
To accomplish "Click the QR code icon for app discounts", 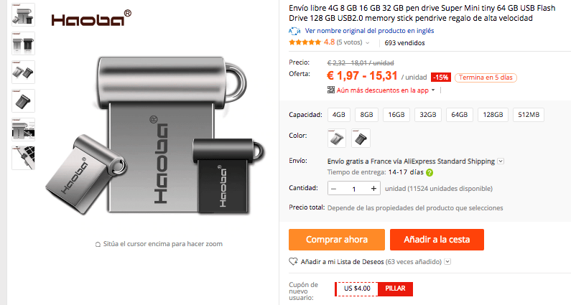I will 330,90.
